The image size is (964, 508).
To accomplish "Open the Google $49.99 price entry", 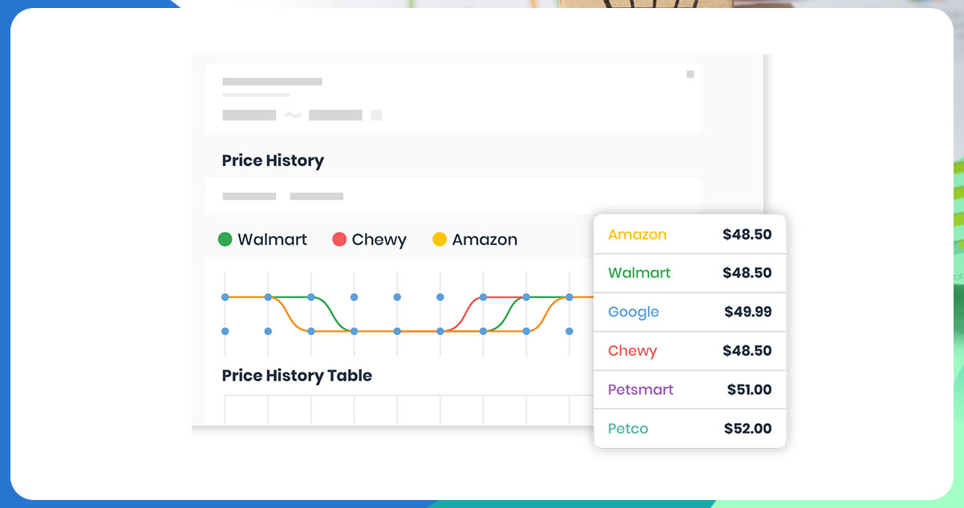I will click(x=690, y=312).
